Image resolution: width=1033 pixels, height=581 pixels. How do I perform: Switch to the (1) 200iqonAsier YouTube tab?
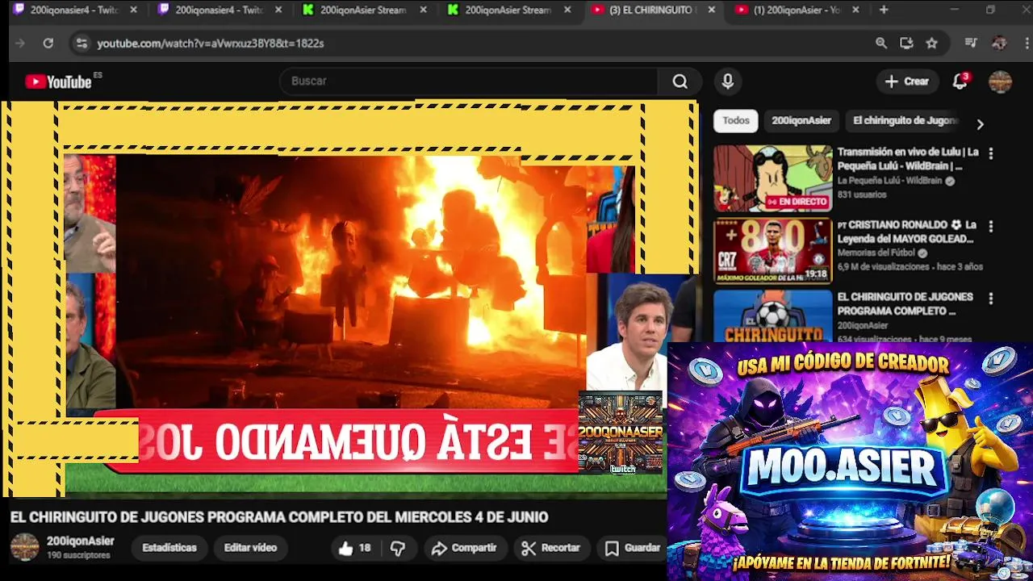point(795,10)
